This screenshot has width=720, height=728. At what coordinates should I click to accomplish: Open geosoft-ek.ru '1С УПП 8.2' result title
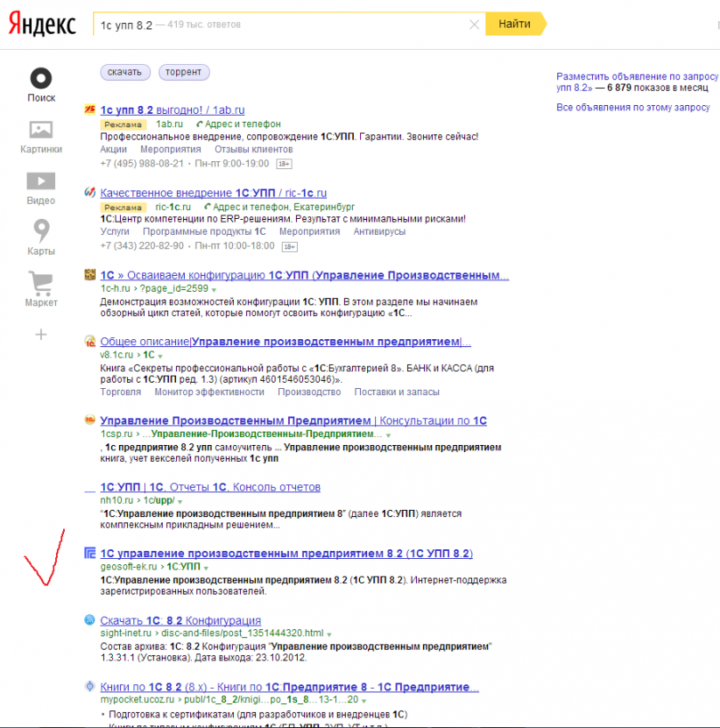coord(286,554)
